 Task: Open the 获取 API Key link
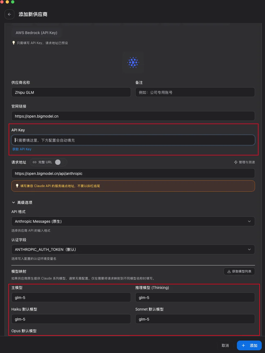[x=22, y=149]
